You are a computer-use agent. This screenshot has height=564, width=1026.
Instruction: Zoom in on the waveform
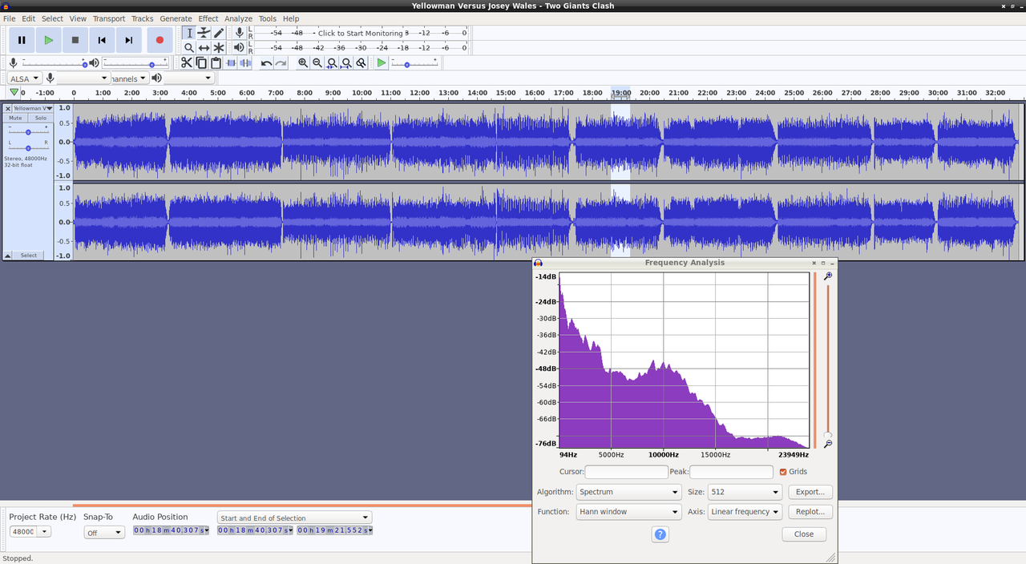303,63
